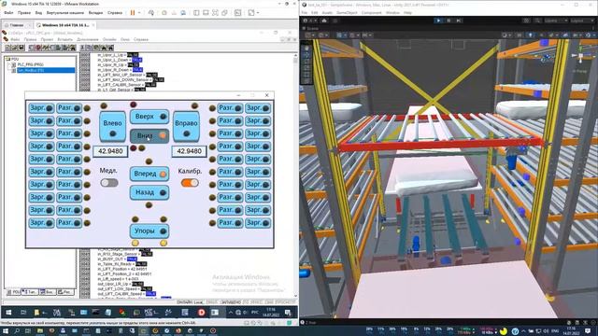Select Rotate tool in Scene overlay
Viewport: 598px width, 336px height.
306,62
